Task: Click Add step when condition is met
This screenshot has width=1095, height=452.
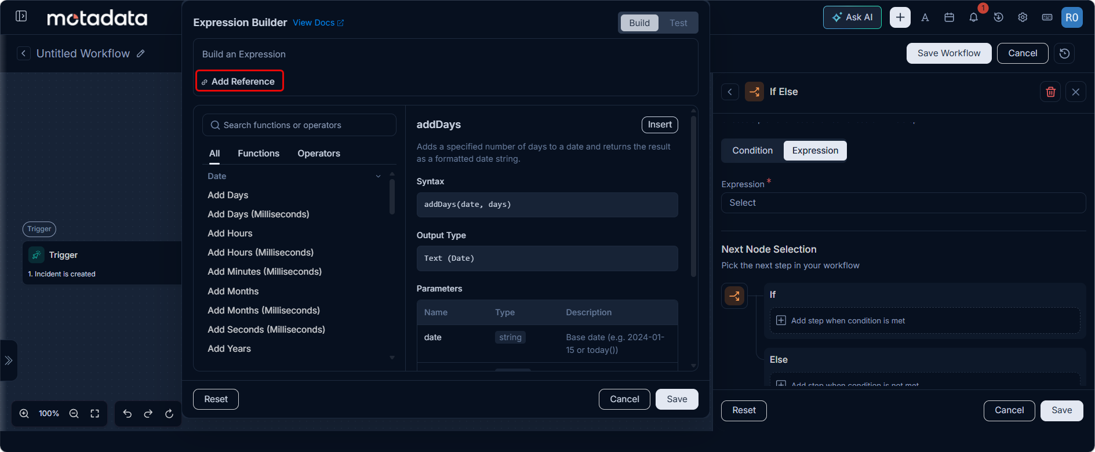Action: click(925, 320)
